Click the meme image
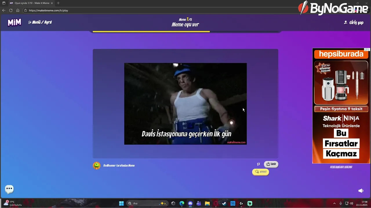This screenshot has height=208, width=371. [185, 104]
